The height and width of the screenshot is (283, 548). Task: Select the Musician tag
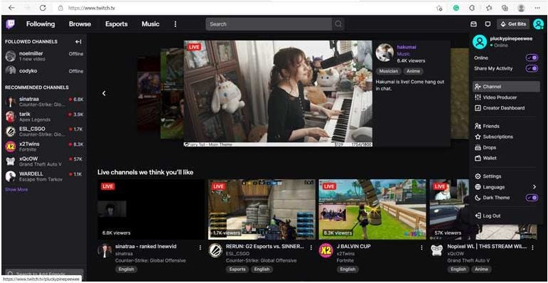pyautogui.click(x=388, y=71)
